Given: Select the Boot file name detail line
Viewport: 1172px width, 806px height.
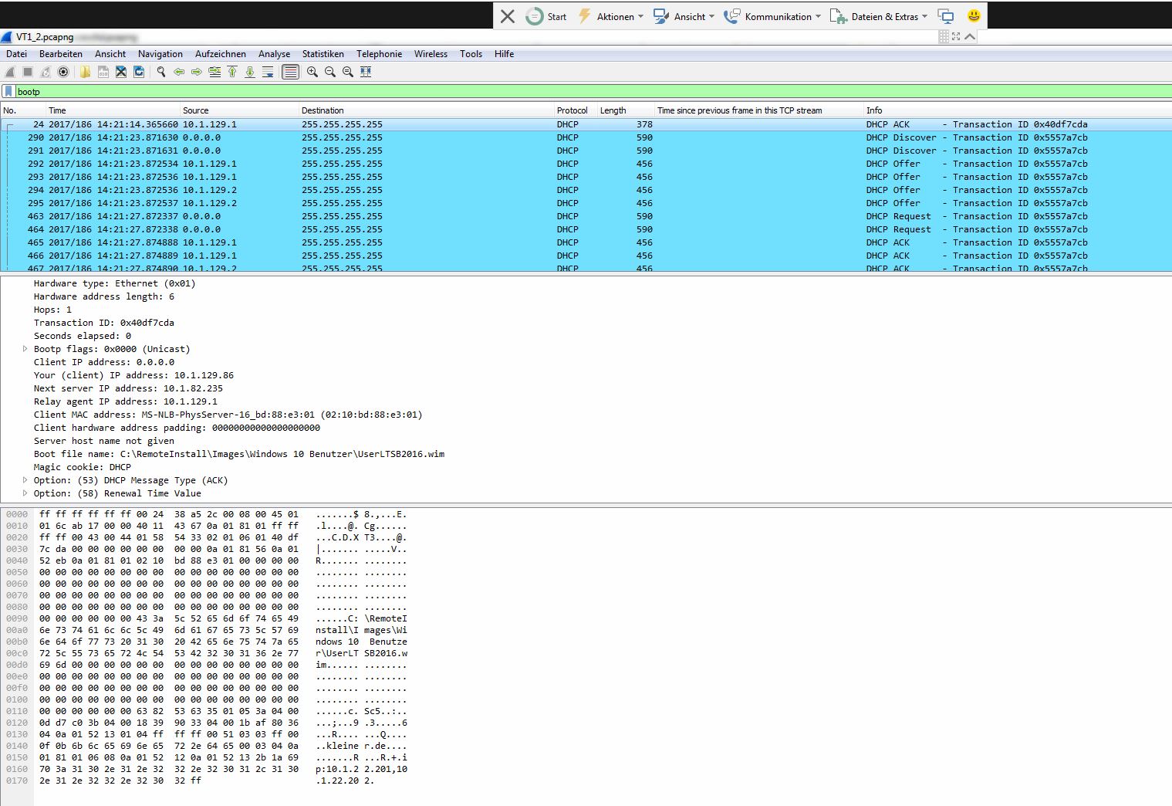Looking at the screenshot, I should (x=239, y=454).
